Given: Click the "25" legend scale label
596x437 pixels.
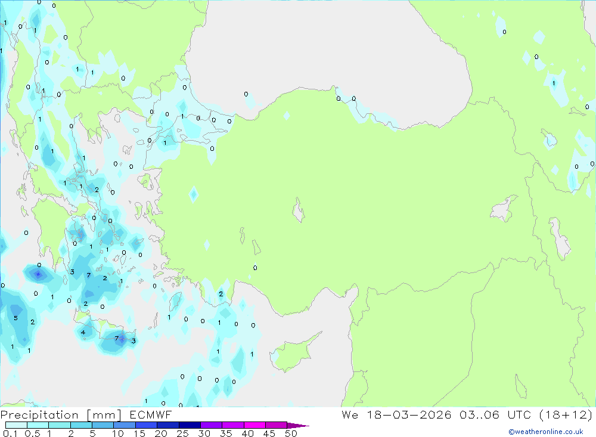Looking at the screenshot, I should 183,433.
